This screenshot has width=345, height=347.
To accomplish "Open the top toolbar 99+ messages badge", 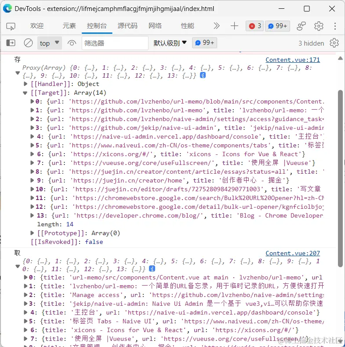I will [277, 26].
